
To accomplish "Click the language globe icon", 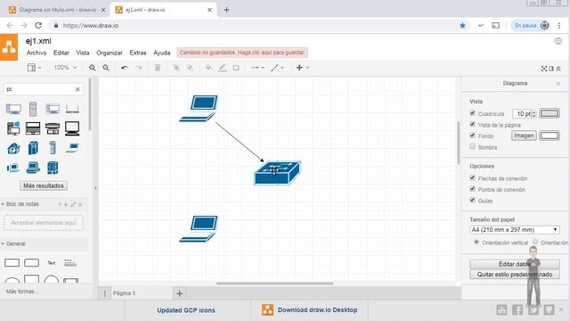I will coord(558,41).
